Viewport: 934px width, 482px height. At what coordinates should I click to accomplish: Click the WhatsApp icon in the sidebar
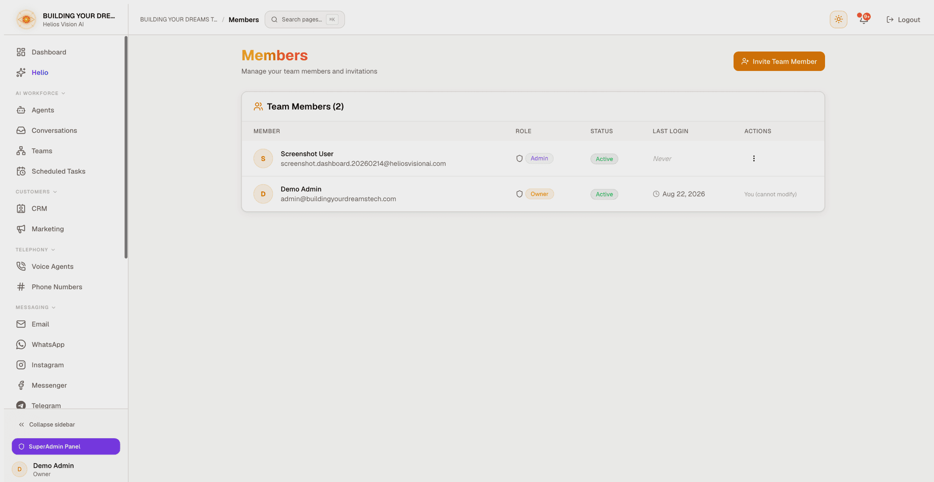[21, 344]
